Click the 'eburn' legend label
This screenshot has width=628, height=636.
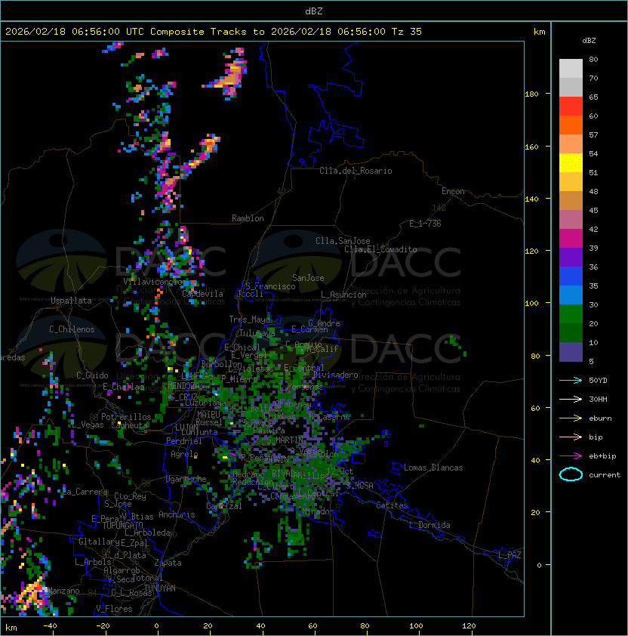click(600, 418)
